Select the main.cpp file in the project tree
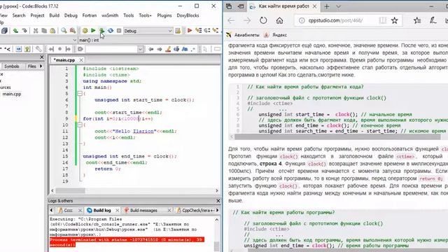 coord(12,94)
